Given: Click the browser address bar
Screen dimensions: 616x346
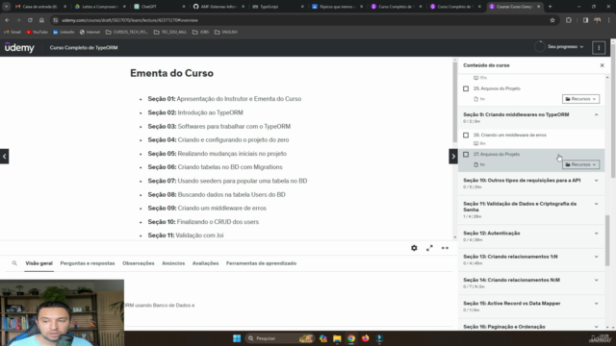Looking at the screenshot, I should click(298, 20).
